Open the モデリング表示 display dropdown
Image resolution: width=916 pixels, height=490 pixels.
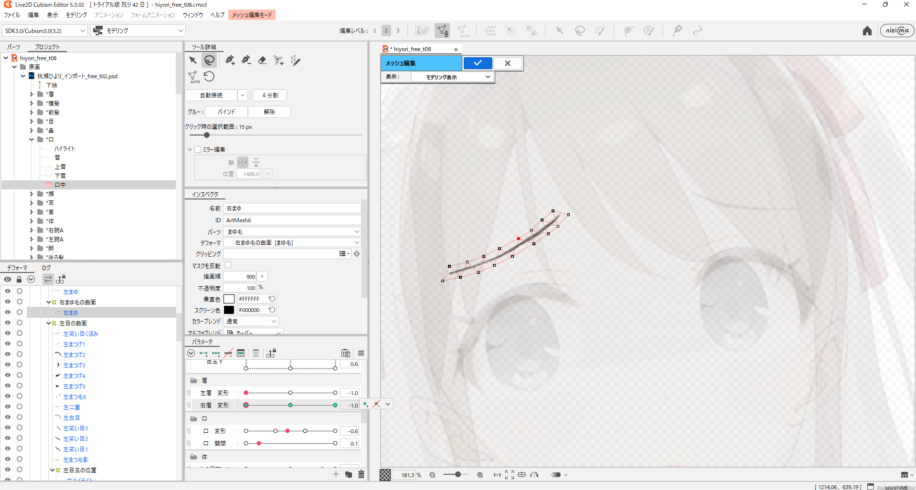point(452,77)
